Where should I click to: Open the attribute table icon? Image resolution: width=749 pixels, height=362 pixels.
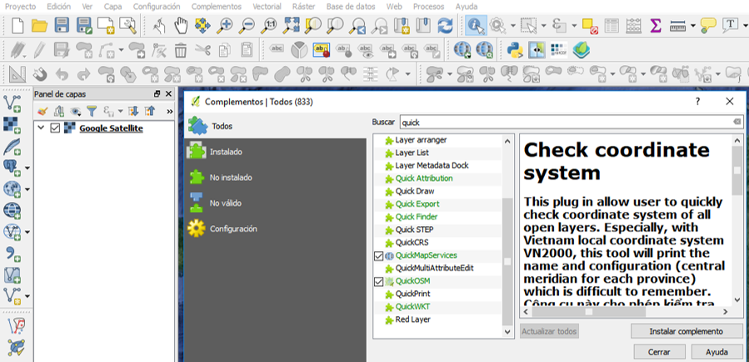612,25
